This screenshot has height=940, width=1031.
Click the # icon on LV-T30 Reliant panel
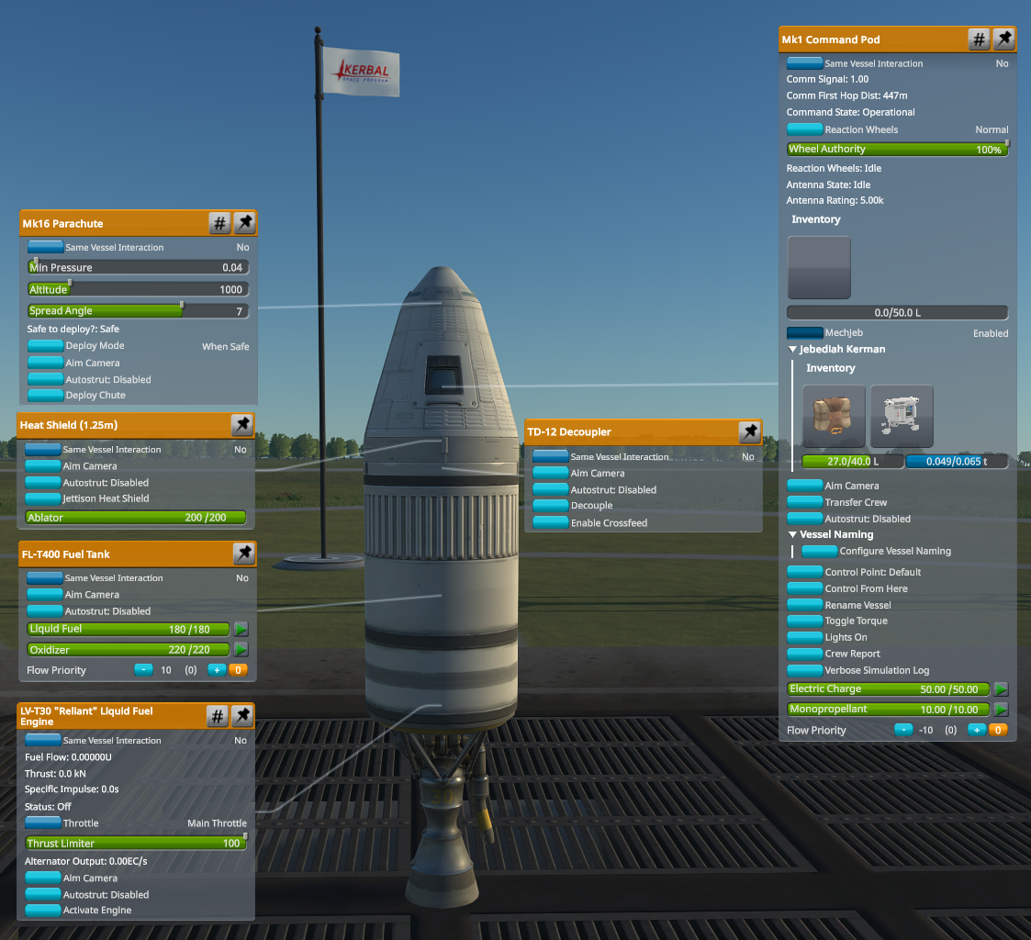pos(218,716)
